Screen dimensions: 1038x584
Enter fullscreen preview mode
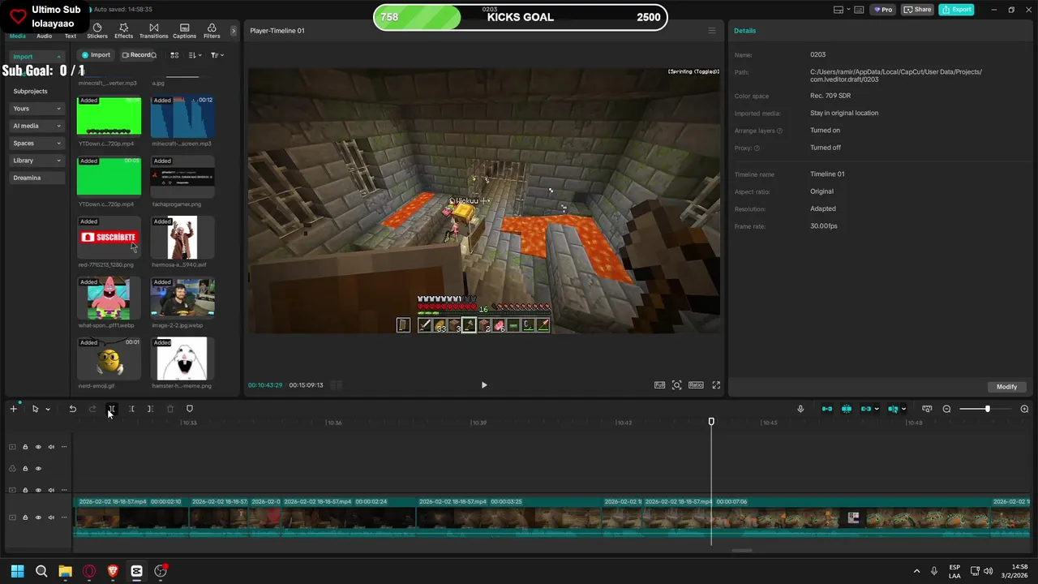(716, 385)
